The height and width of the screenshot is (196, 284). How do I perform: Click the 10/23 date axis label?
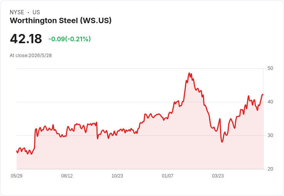pos(117,176)
